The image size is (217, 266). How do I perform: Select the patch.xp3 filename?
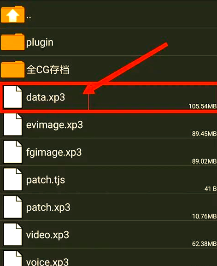click(48, 207)
